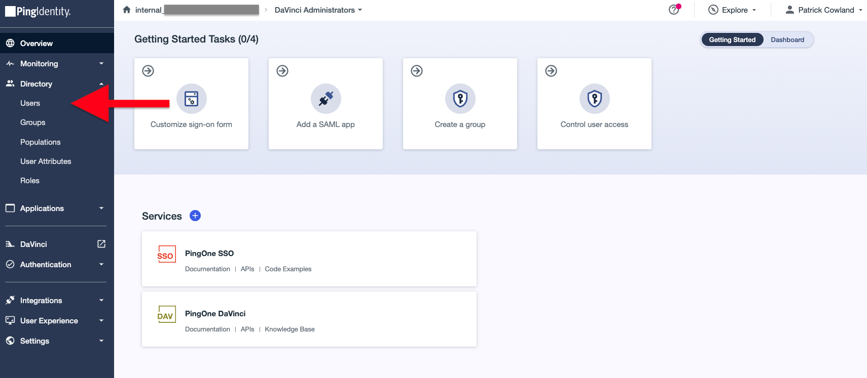The width and height of the screenshot is (867, 378).
Task: Open Users under Directory
Action: 30,103
